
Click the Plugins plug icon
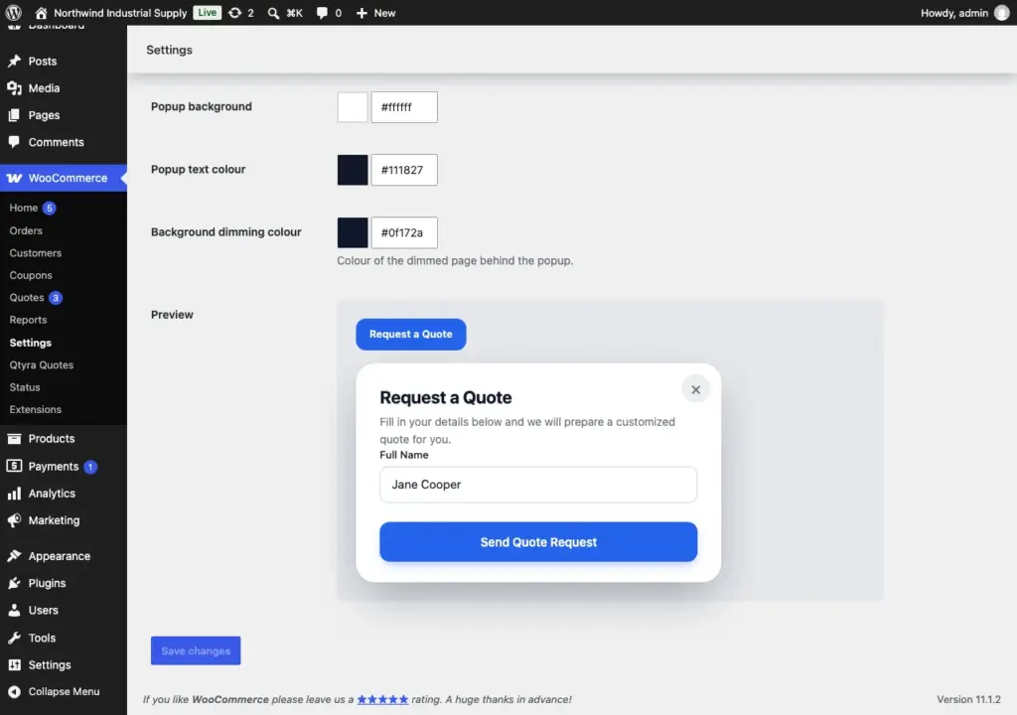(14, 583)
